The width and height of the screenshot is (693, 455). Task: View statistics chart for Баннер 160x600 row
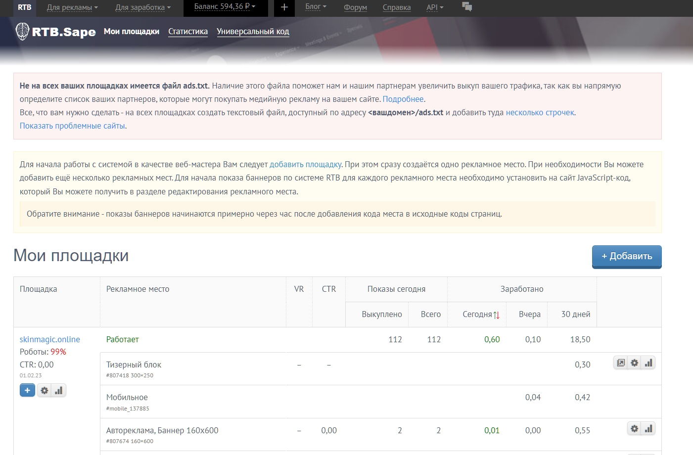pyautogui.click(x=648, y=429)
